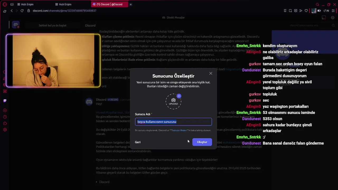Viewport: 338px width, 190px height.
Task: Open a new browser tab
Action: (x=130, y=4)
